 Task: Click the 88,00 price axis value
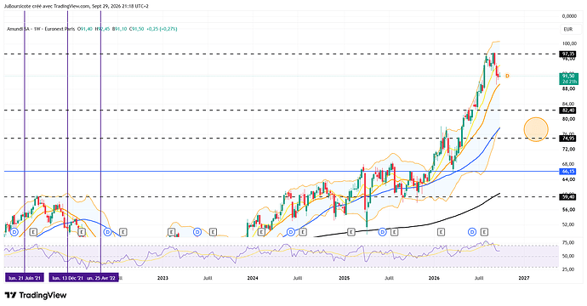(569, 89)
